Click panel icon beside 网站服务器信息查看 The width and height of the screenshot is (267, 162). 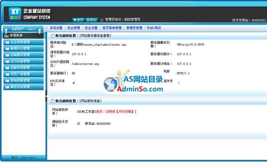pyautogui.click(x=53, y=36)
